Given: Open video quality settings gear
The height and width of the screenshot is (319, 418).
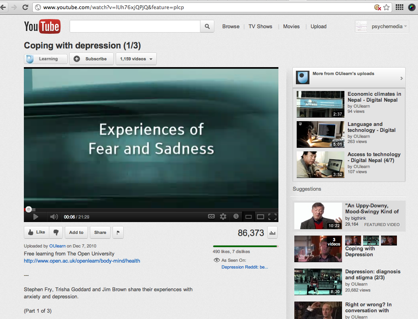Looking at the screenshot, I should (223, 217).
